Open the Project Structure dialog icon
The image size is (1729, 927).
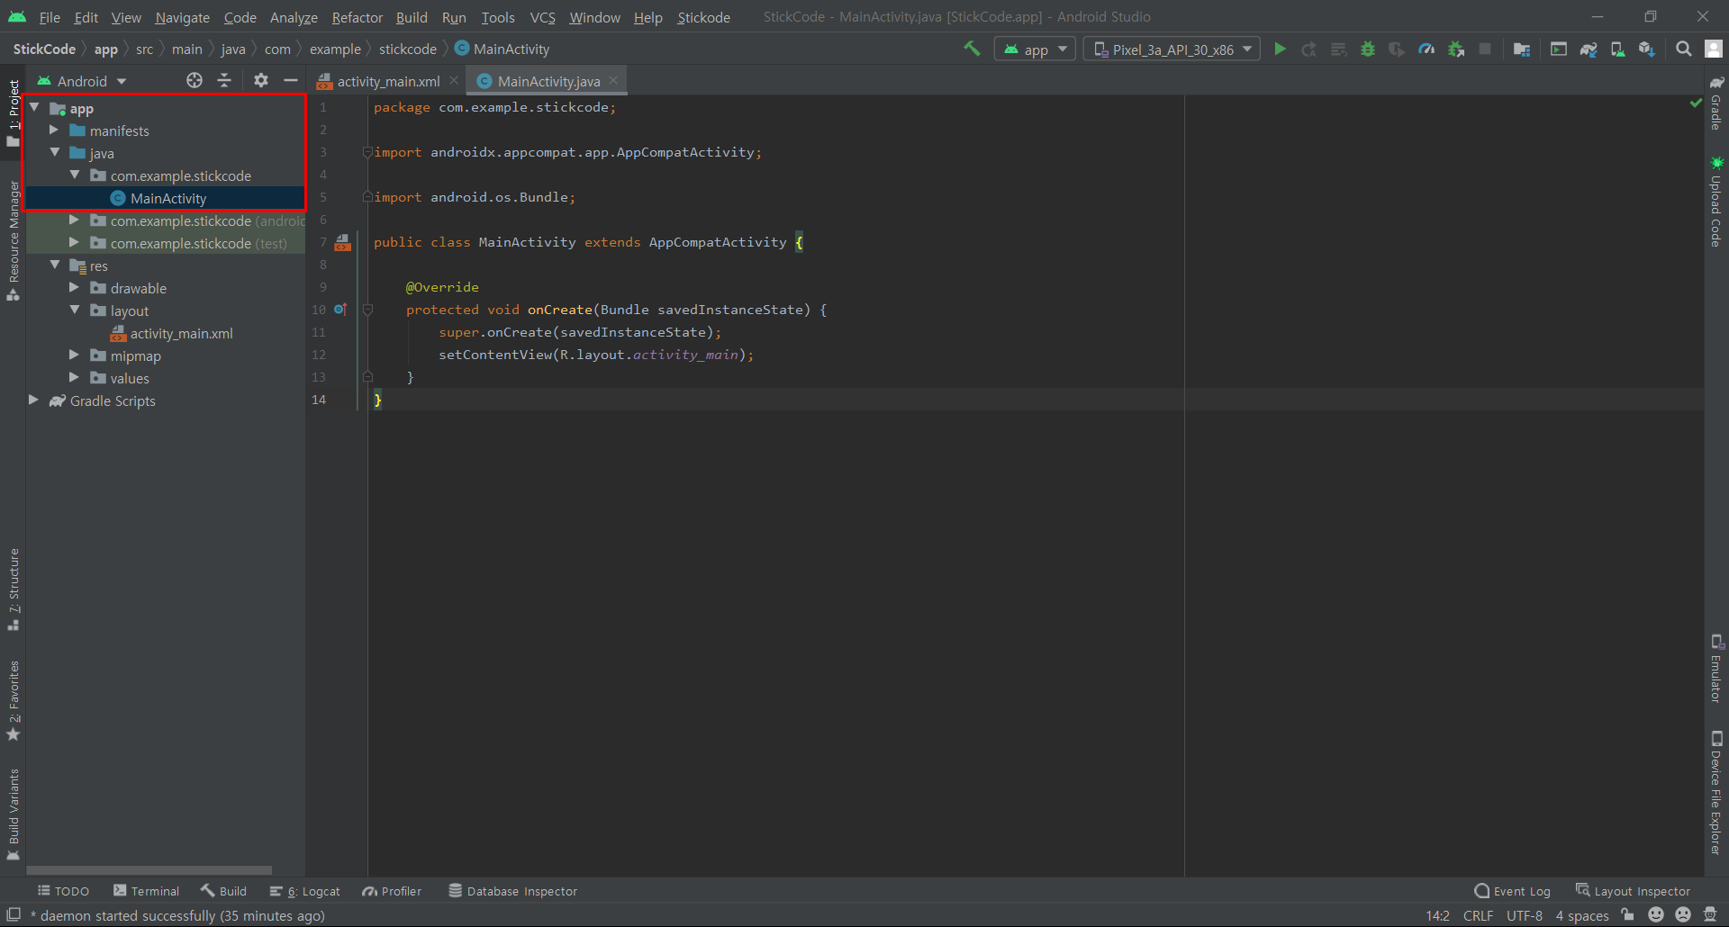coord(1522,49)
